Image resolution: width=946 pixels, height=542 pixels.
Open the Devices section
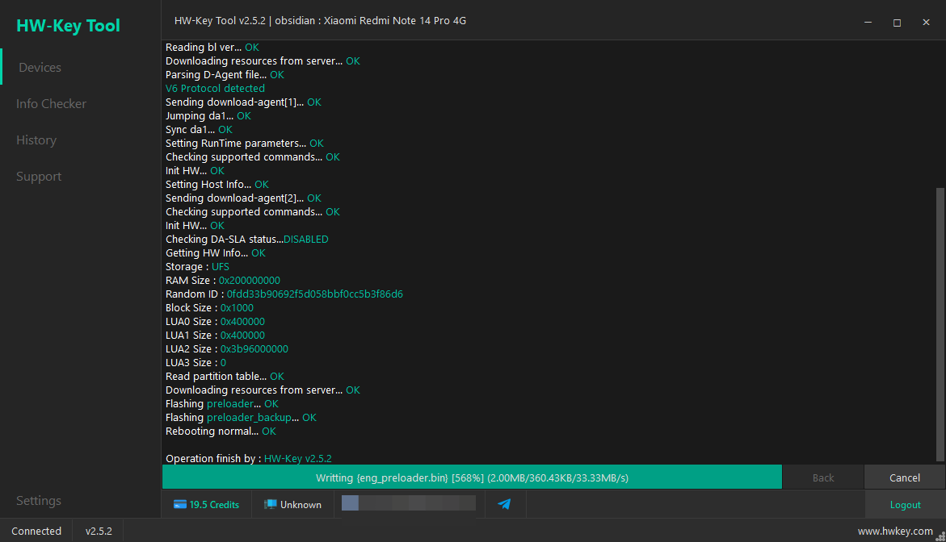pyautogui.click(x=40, y=68)
